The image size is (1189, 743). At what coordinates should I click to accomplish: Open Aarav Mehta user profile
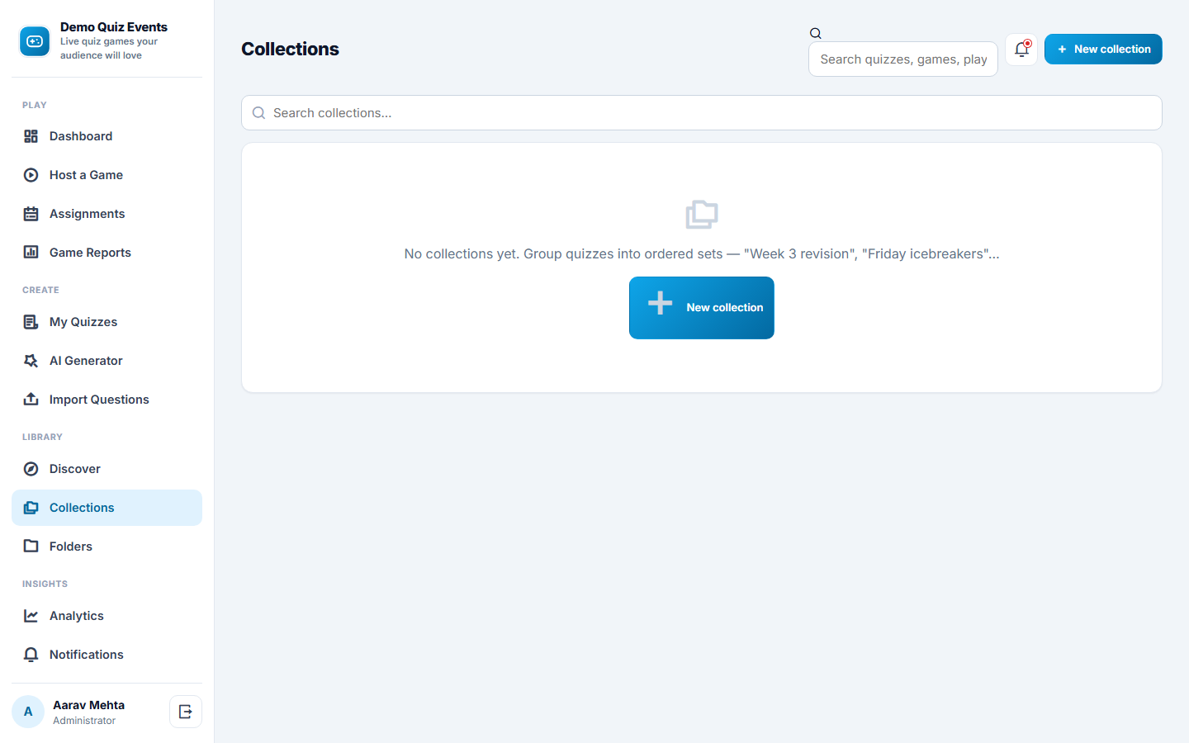click(88, 712)
